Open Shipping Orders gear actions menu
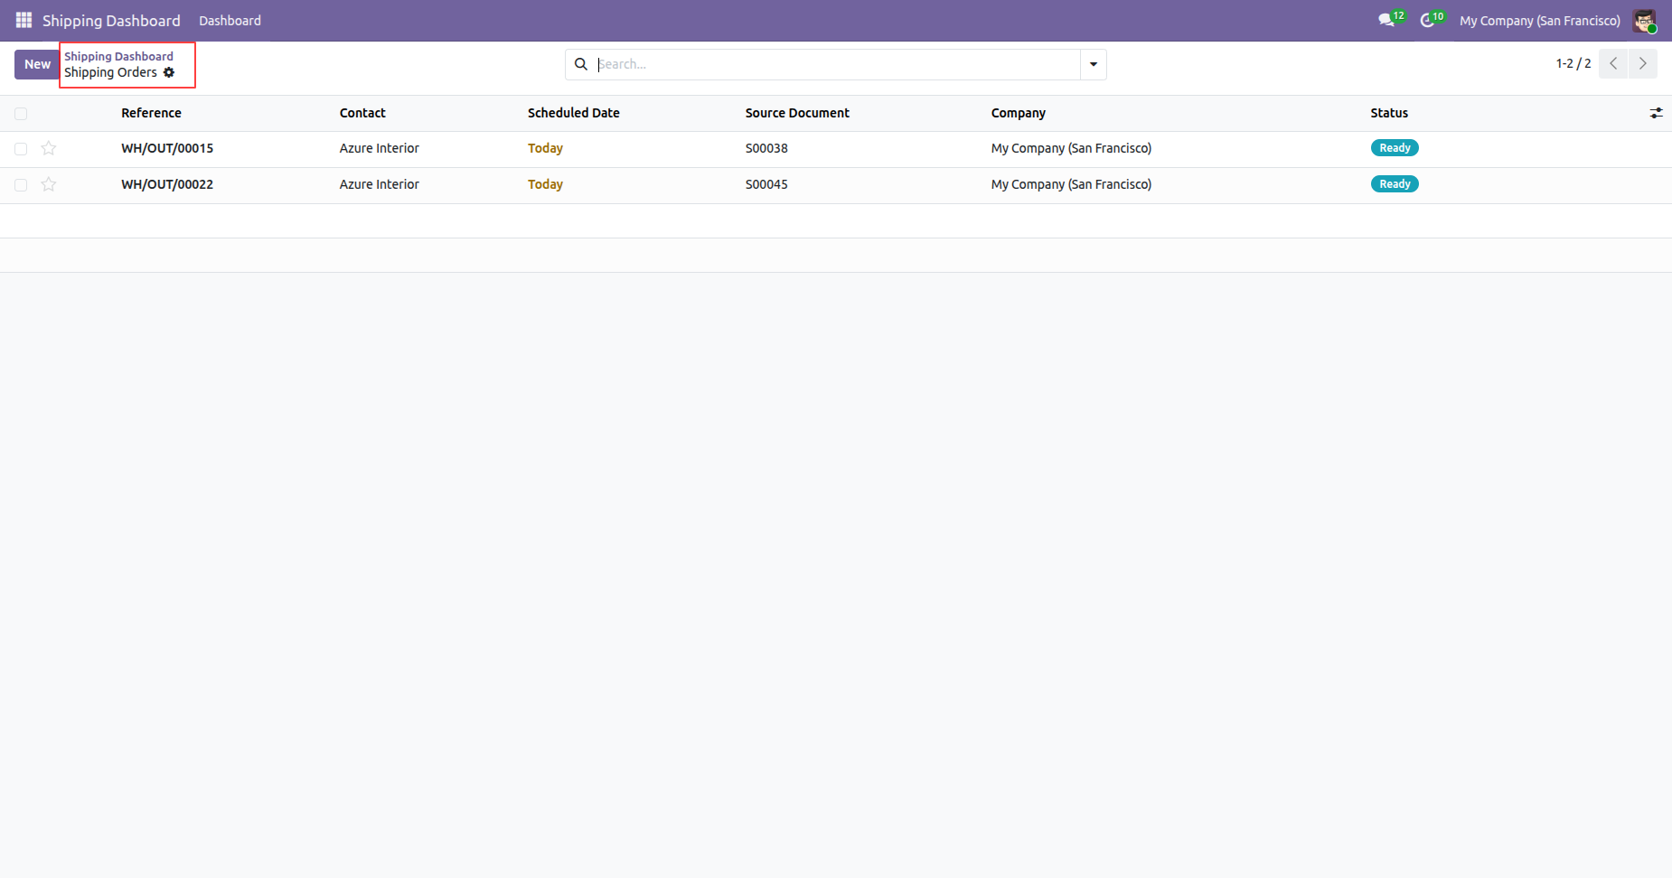The width and height of the screenshot is (1672, 878). 169,72
